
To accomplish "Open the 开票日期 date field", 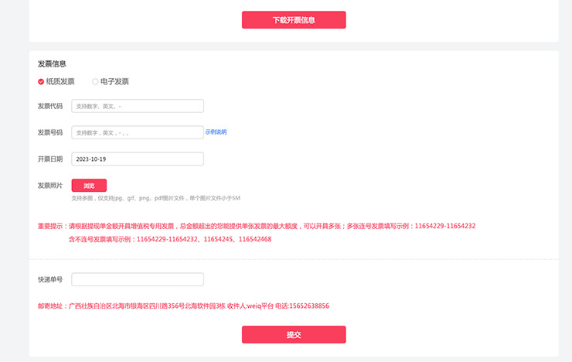I will [x=138, y=159].
